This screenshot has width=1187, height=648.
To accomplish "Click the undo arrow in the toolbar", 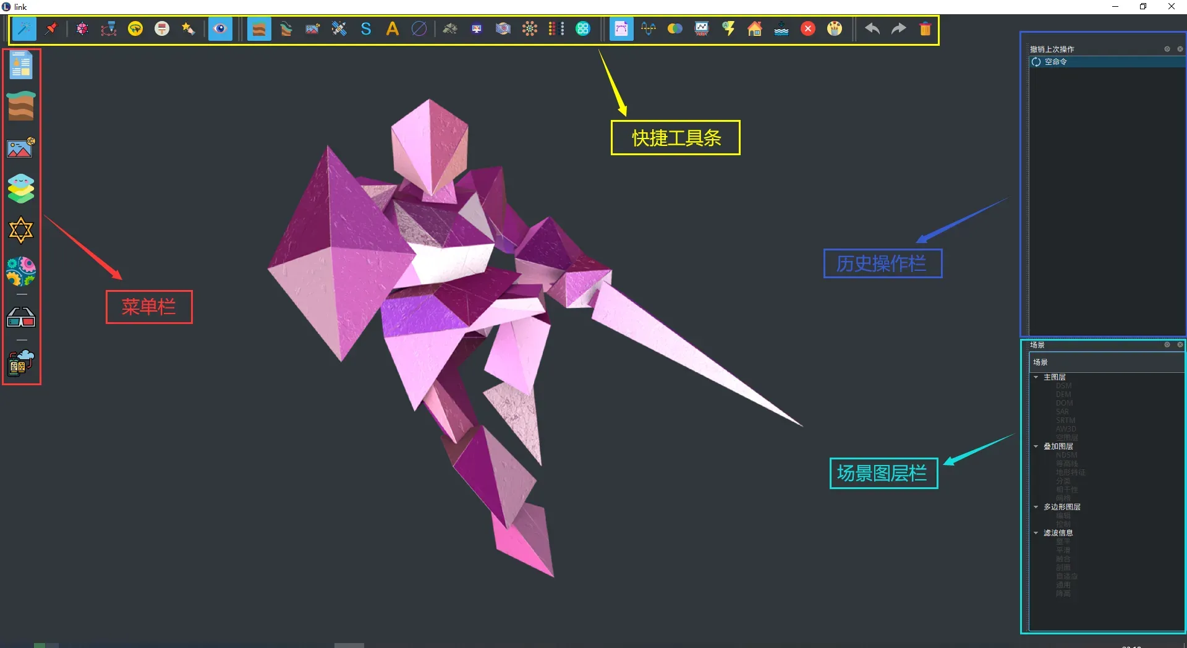I will click(872, 29).
